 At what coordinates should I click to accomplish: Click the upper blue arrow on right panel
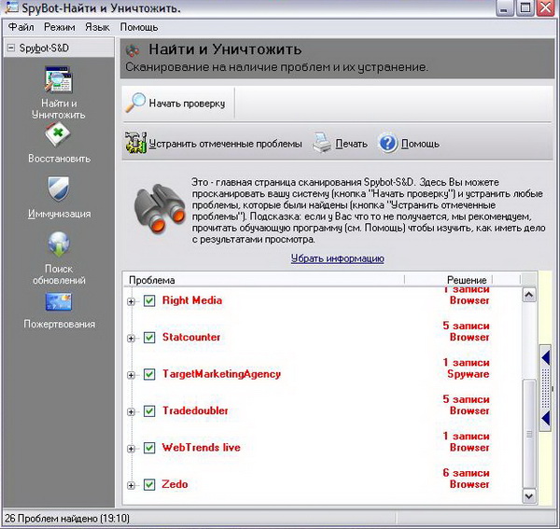pos(545,357)
